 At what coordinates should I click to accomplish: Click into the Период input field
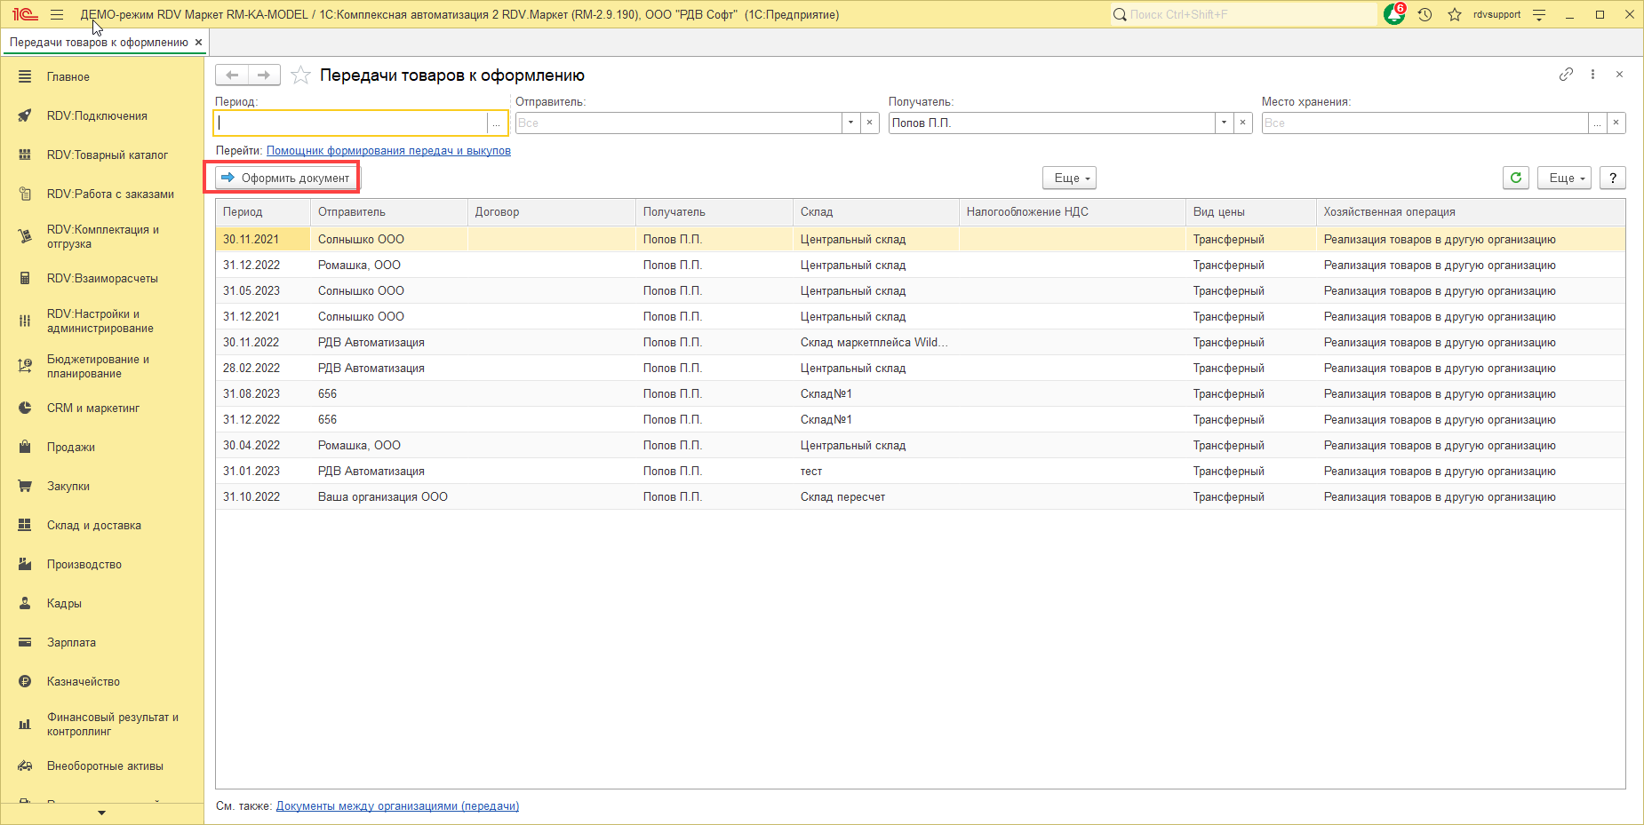tap(351, 123)
